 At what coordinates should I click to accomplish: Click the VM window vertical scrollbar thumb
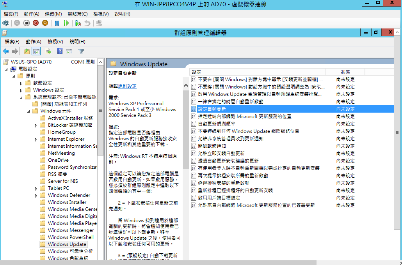click(x=397, y=132)
